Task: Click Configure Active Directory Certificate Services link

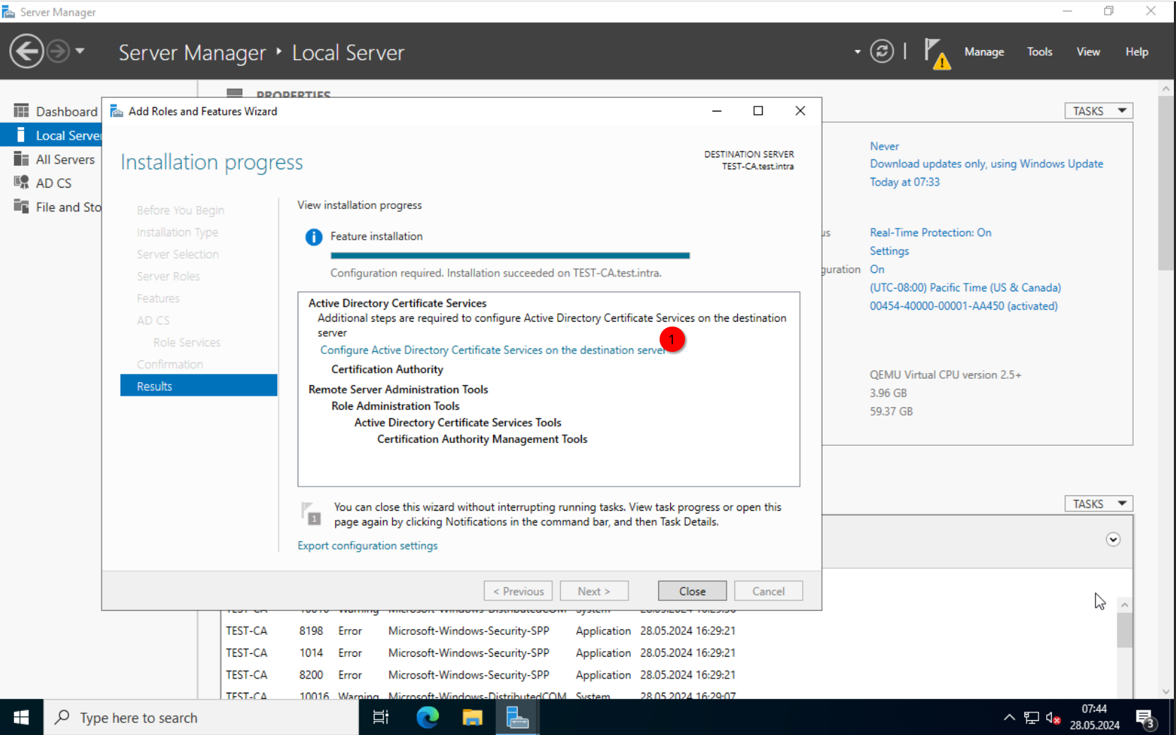Action: [492, 350]
